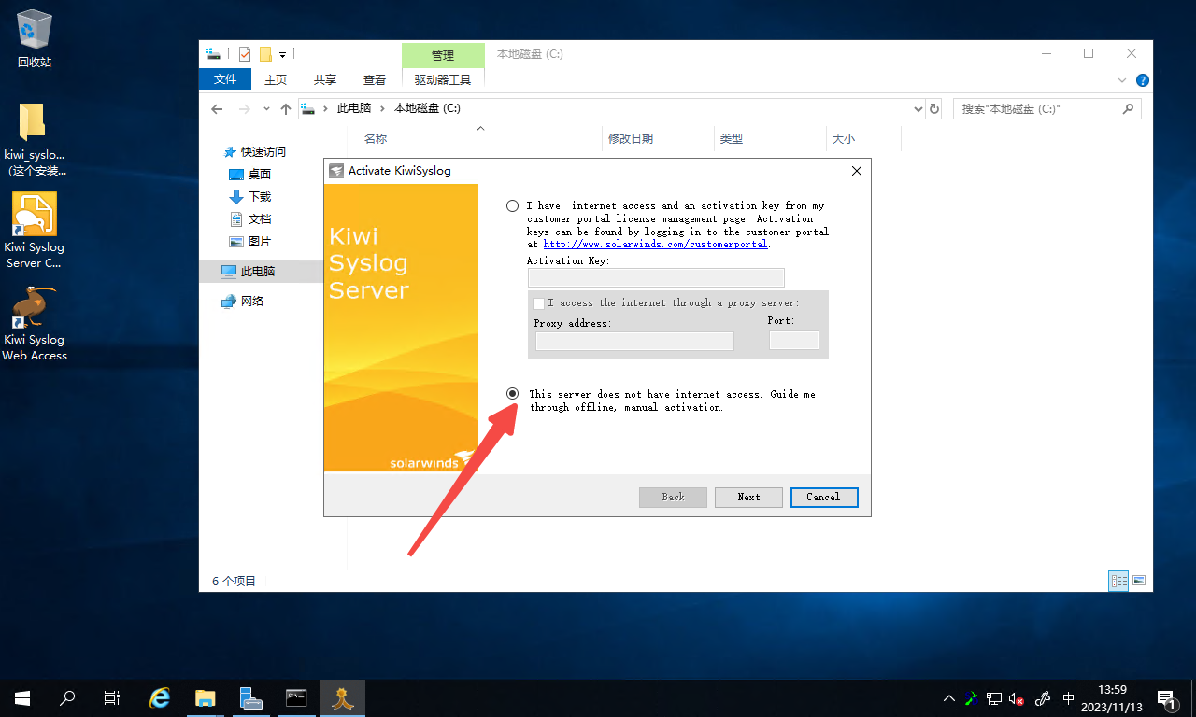This screenshot has width=1196, height=717.
Task: Click the Next button in the activation dialog
Action: (748, 497)
